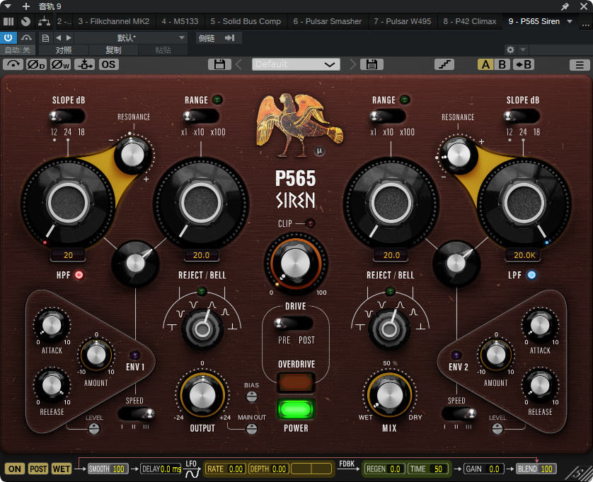The height and width of the screenshot is (482, 593).
Task: Invert wet phase with ØW icon
Action: 61,64
